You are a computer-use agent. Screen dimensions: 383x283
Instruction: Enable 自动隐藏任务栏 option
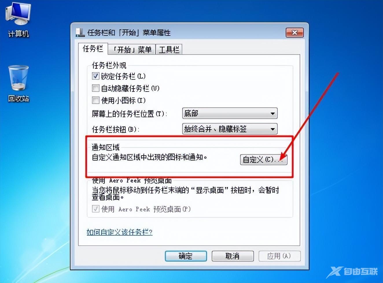pos(95,88)
